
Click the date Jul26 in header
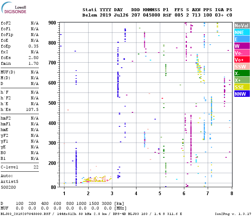(121, 15)
